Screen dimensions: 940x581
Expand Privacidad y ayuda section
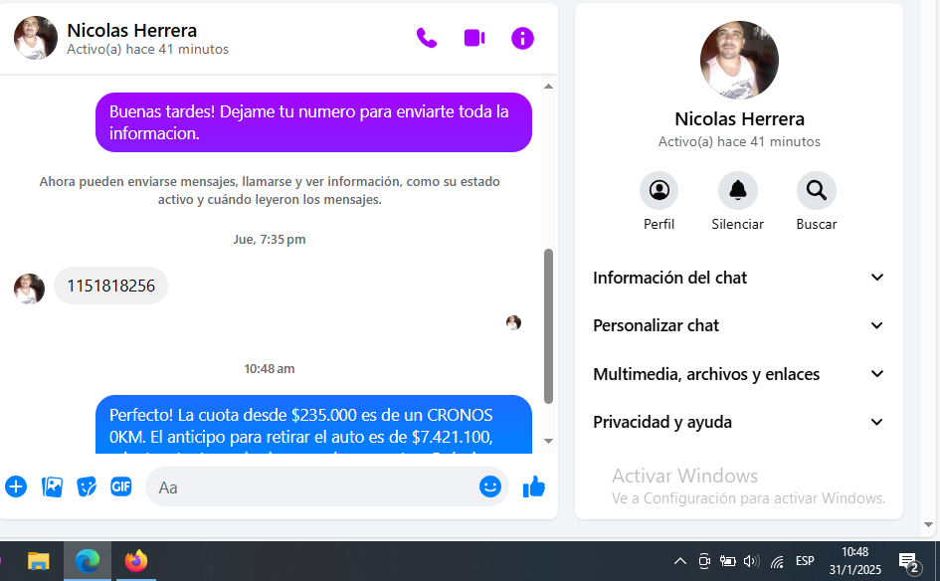pos(738,422)
